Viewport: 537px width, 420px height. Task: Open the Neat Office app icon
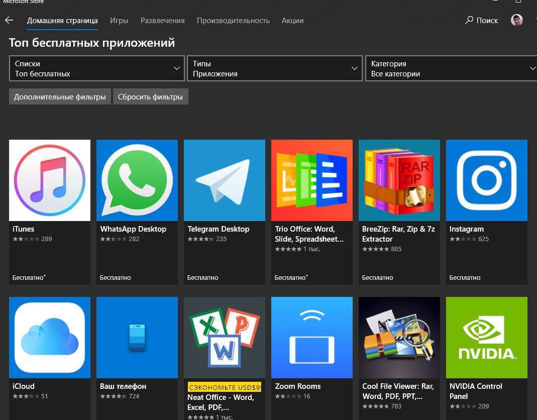pos(225,338)
